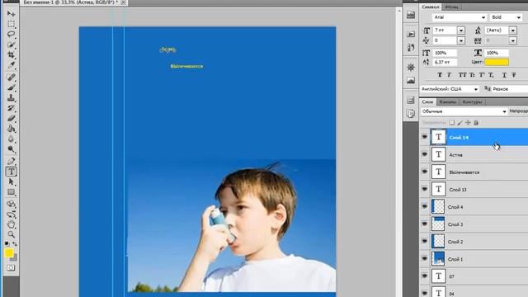Screen dimensions: 528x297
Task: Switch to the Слои tab
Action: [x=427, y=101]
